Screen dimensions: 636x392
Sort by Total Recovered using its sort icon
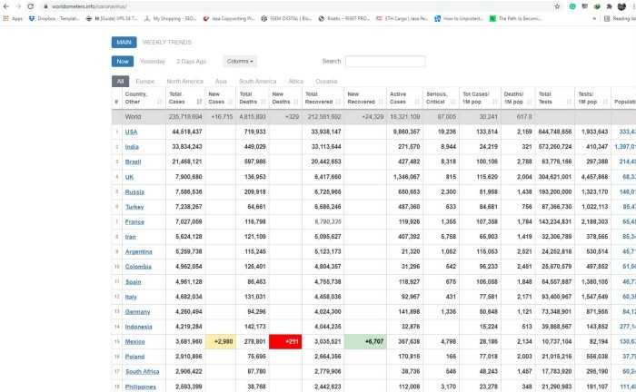point(339,102)
